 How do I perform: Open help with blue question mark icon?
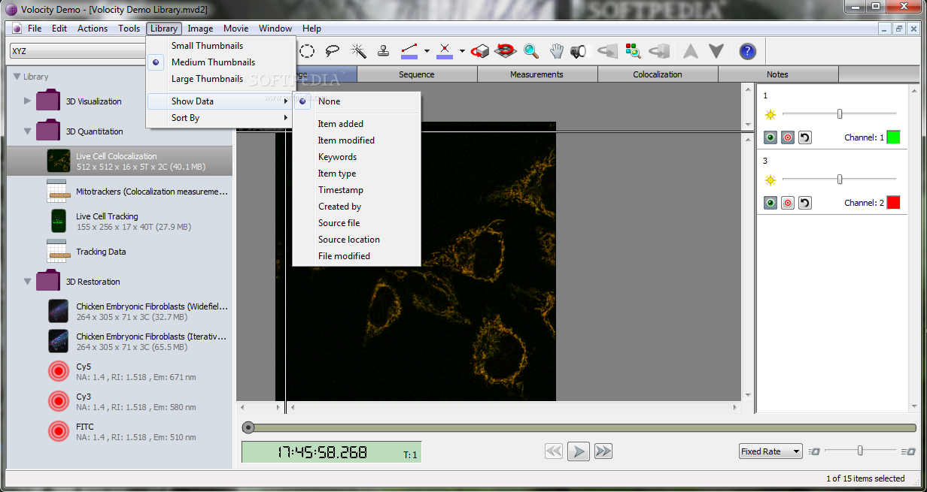pos(747,51)
